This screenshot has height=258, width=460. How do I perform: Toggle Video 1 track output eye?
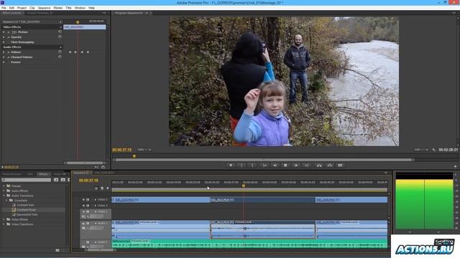(x=83, y=211)
